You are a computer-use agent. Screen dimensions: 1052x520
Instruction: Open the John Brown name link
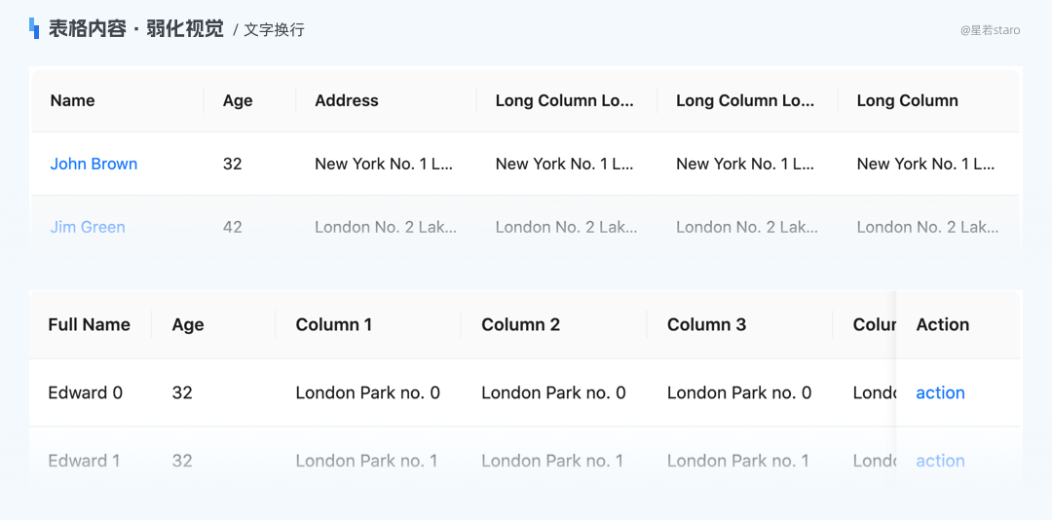(94, 164)
